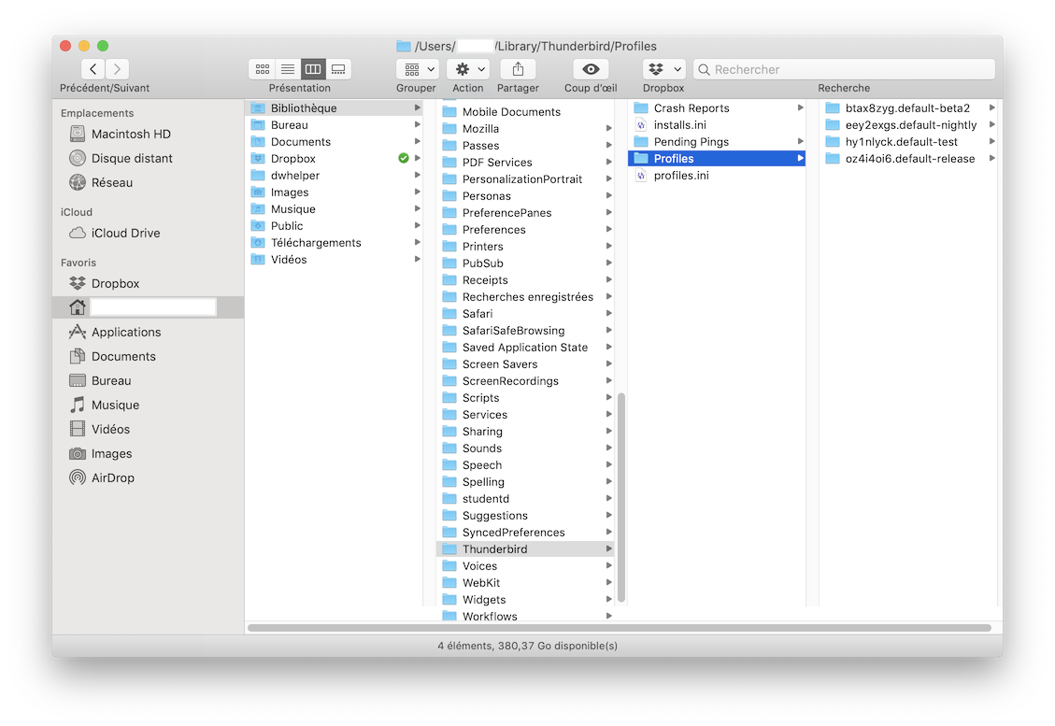This screenshot has height=726, width=1055.
Task: Open the Safari folder
Action: click(x=526, y=314)
